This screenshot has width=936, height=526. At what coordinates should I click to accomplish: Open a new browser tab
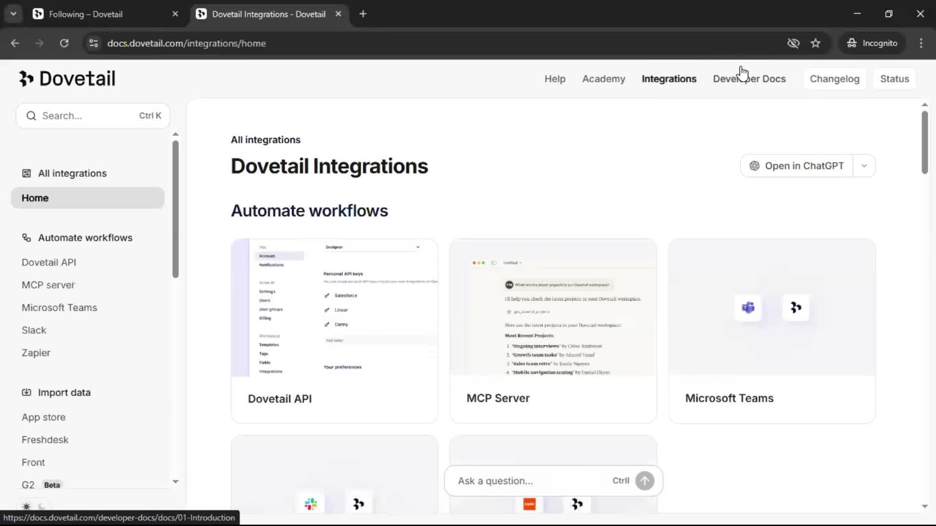(363, 14)
